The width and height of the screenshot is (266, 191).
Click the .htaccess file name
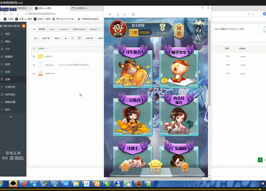point(49,65)
